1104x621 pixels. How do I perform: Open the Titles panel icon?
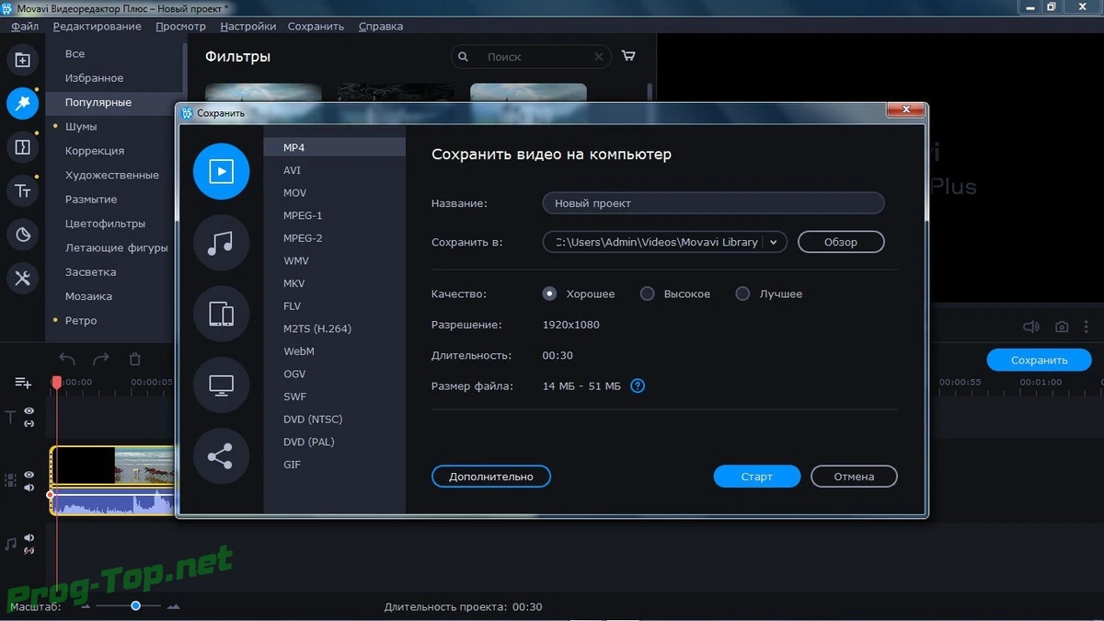[23, 191]
